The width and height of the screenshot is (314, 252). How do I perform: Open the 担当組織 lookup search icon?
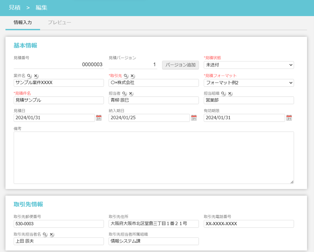[223, 94]
